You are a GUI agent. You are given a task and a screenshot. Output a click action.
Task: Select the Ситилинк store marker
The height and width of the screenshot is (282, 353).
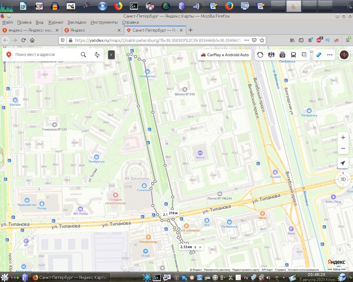[144, 185]
